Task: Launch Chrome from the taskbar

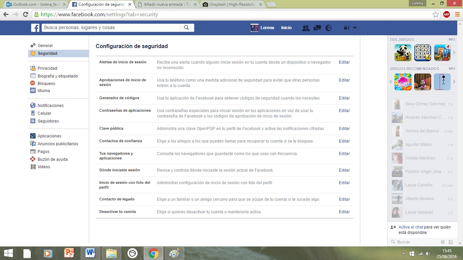Action: [154, 253]
